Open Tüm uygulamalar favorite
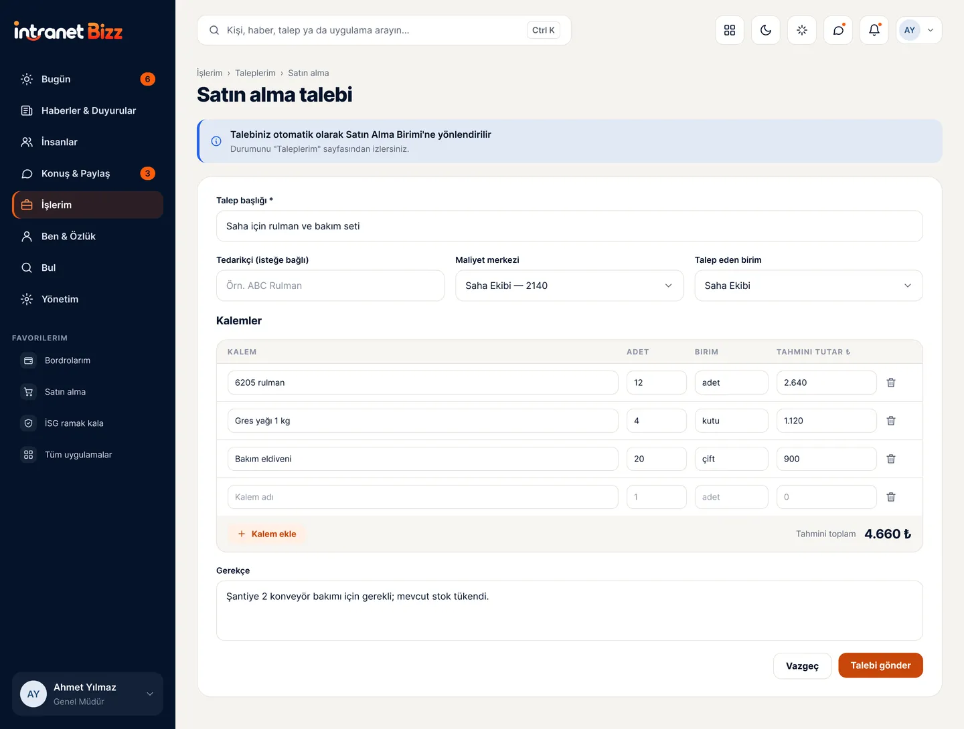964x729 pixels. pyautogui.click(x=88, y=455)
